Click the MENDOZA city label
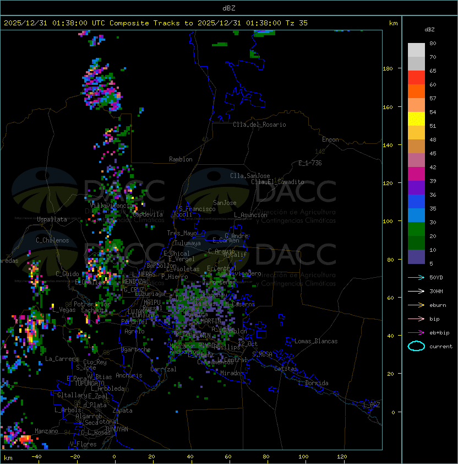The image size is (458, 464). tap(134, 282)
